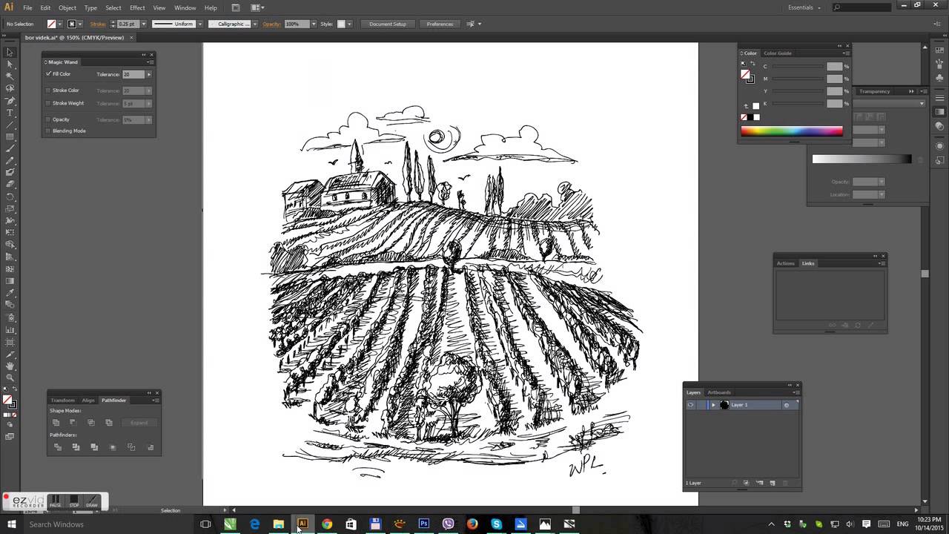Click the Preferences button

(440, 24)
